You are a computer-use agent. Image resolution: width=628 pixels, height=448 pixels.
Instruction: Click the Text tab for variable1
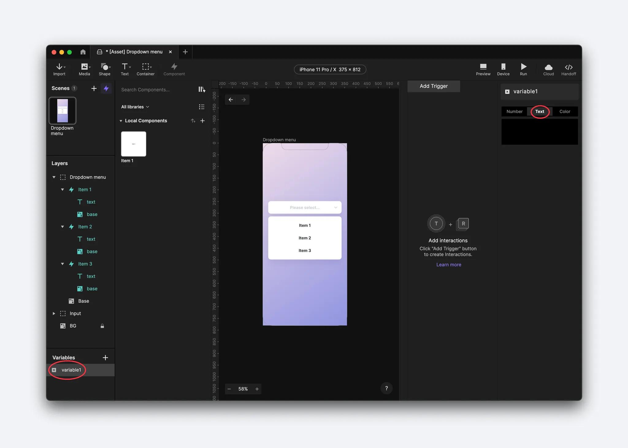click(539, 111)
